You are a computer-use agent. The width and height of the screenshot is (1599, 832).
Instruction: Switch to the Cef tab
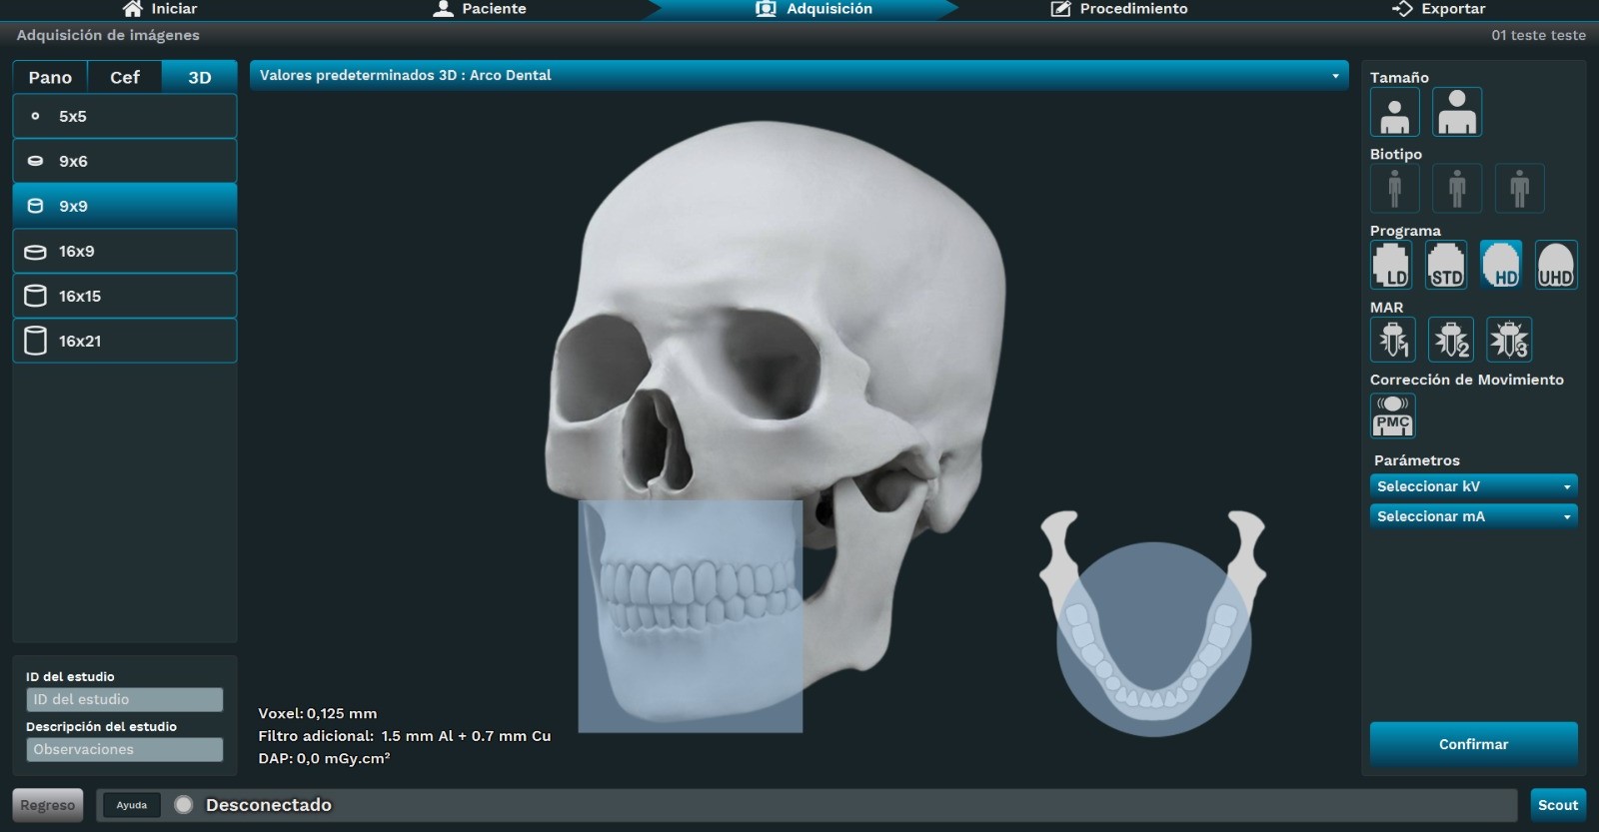click(125, 77)
